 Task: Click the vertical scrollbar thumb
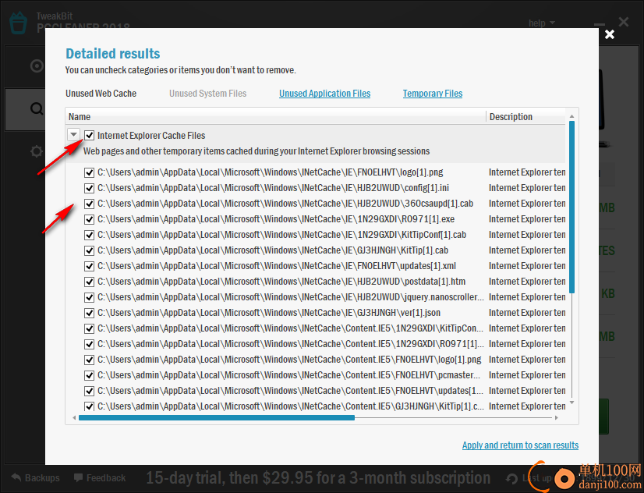coord(571,207)
